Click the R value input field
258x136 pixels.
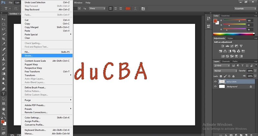tap(250, 21)
